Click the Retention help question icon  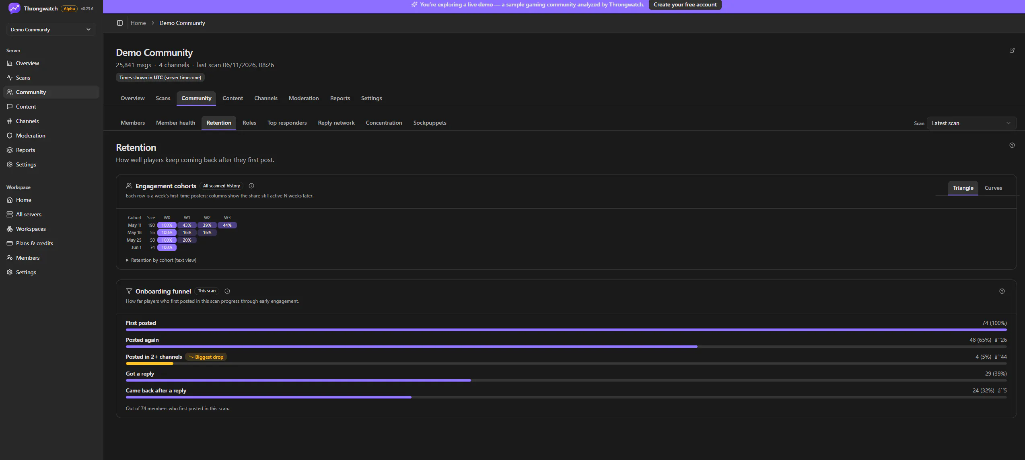(x=1012, y=145)
